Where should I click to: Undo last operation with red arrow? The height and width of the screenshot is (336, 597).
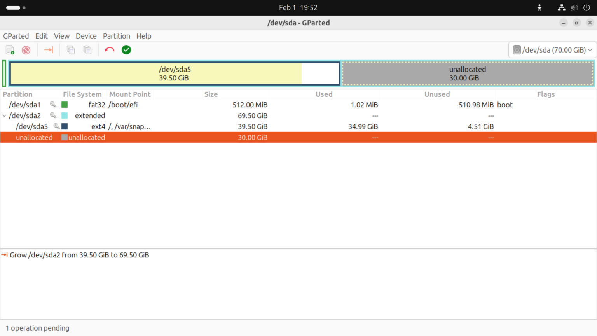110,50
